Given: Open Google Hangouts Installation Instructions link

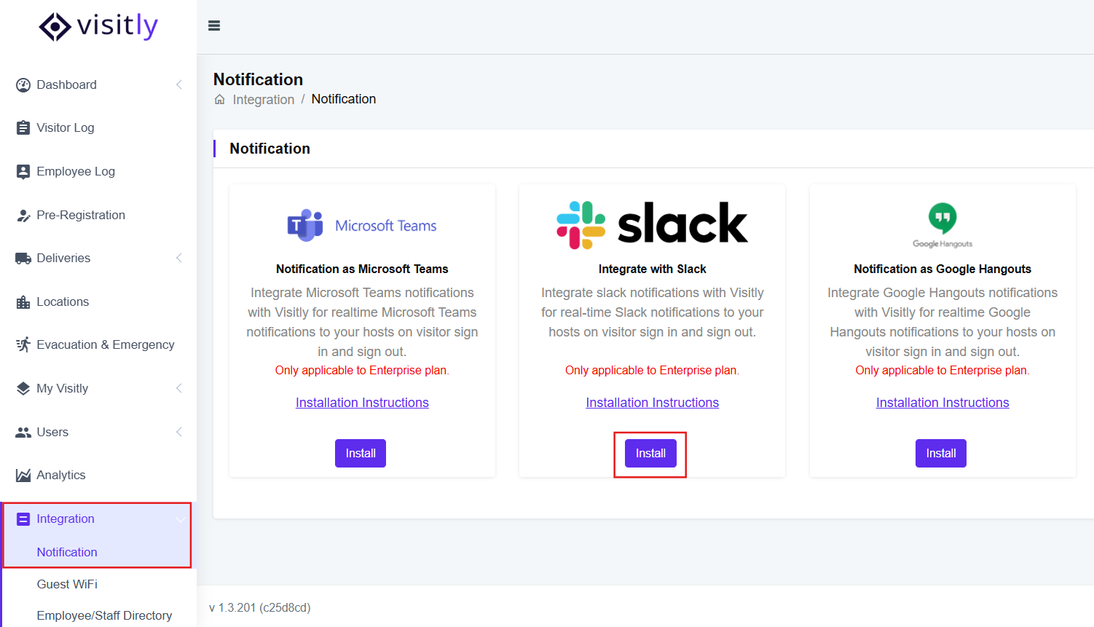Looking at the screenshot, I should point(943,403).
